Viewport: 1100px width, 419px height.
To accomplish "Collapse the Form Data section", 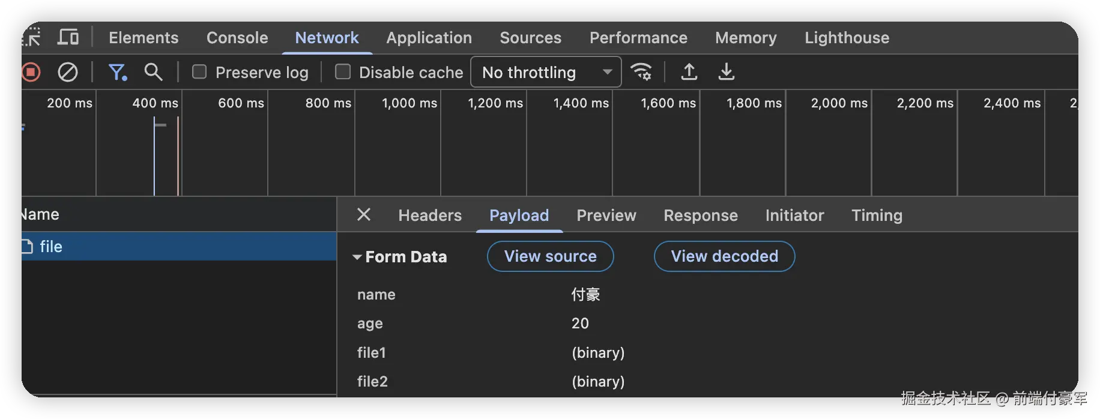I will (357, 257).
